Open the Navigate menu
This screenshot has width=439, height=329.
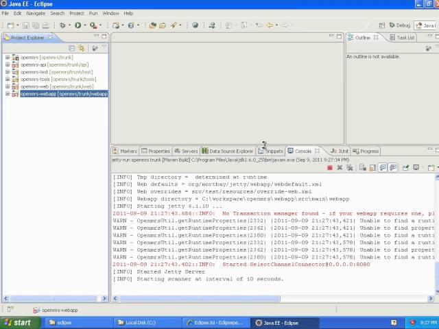(x=36, y=14)
